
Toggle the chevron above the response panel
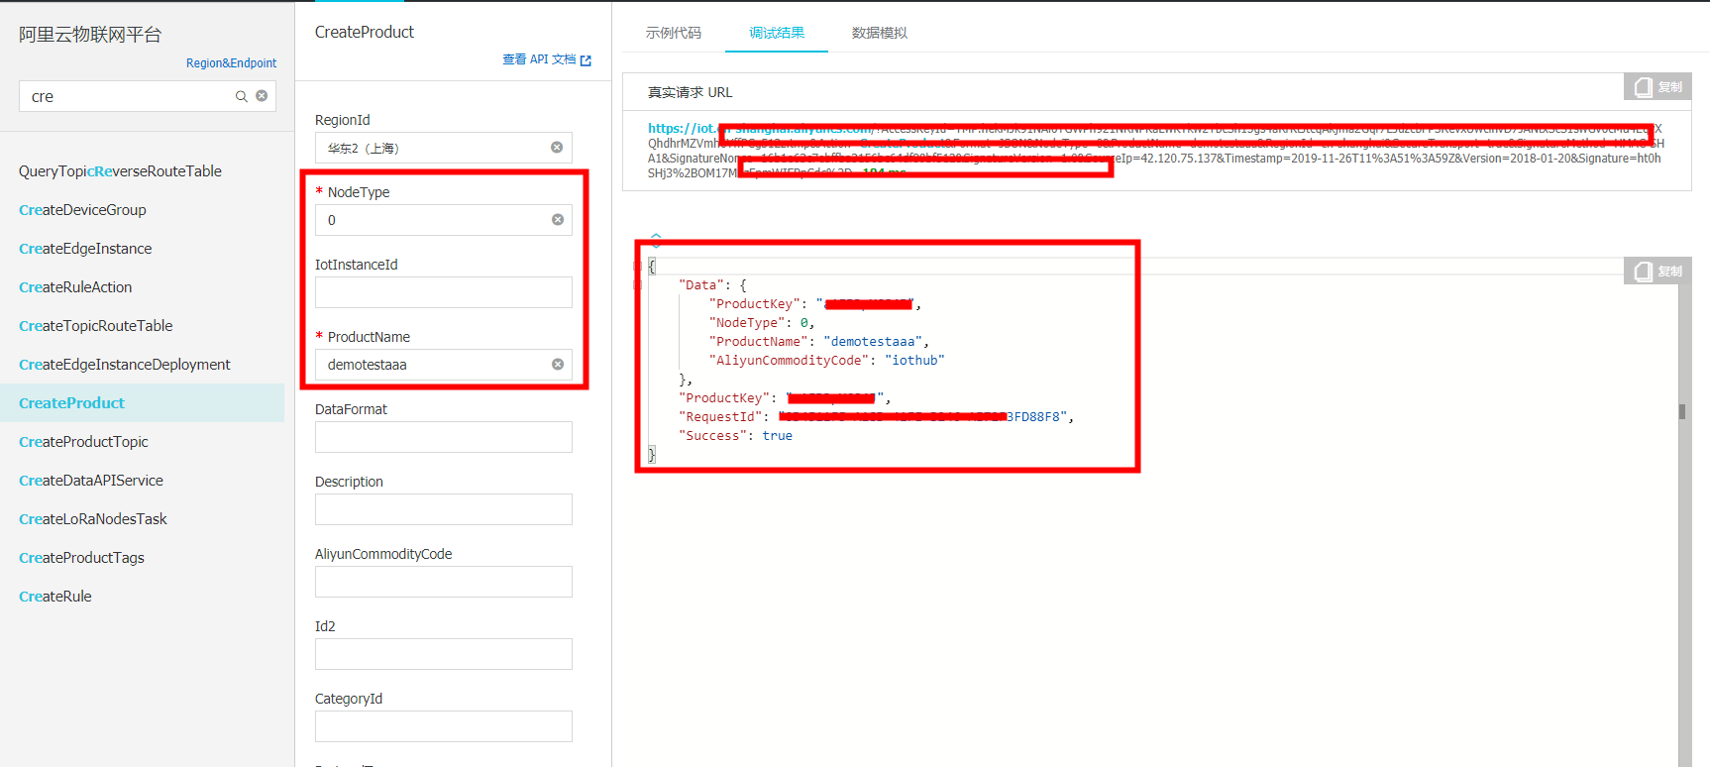point(656,239)
